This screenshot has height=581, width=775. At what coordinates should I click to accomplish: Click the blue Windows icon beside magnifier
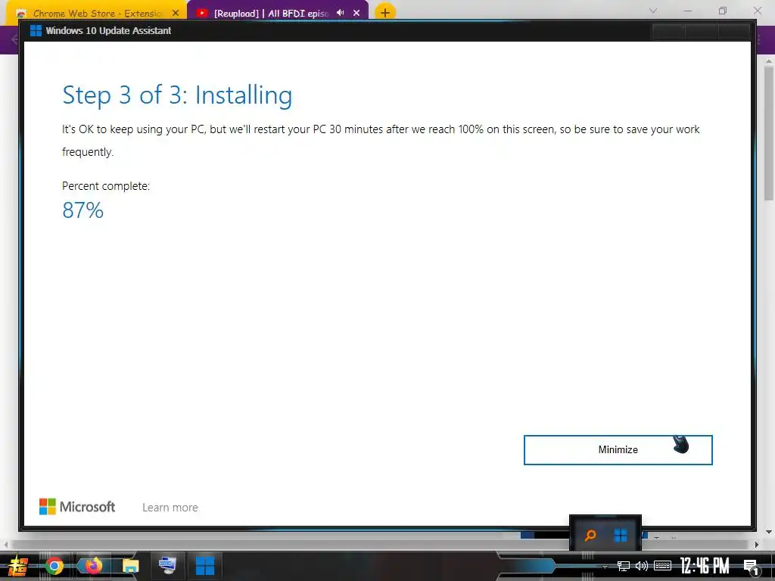[621, 535]
